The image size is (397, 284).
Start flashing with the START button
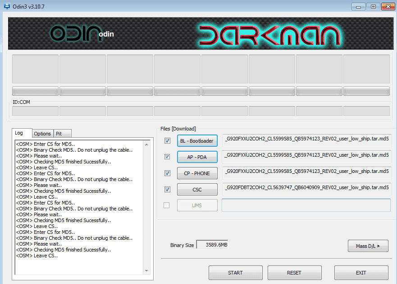(236, 273)
